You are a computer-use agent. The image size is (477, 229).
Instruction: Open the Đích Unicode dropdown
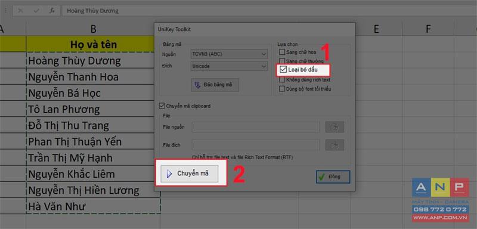point(230,66)
